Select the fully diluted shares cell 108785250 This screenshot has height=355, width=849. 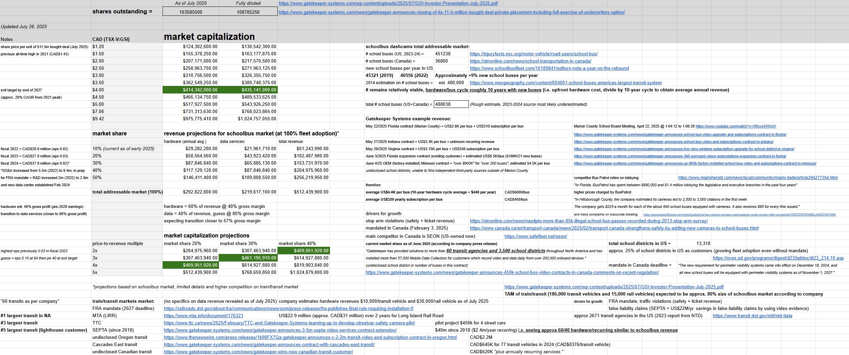click(x=248, y=12)
